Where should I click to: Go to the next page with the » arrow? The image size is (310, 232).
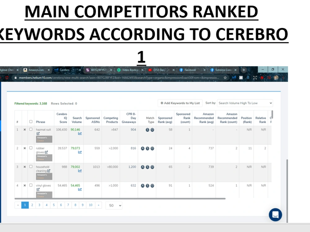[99, 205]
